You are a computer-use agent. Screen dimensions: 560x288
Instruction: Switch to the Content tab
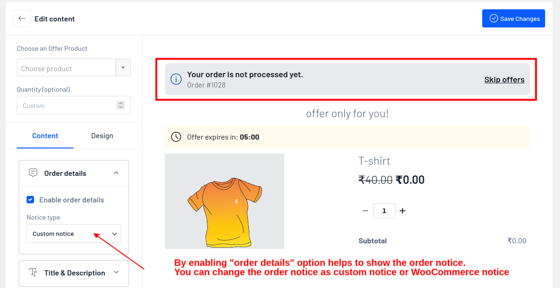(x=45, y=136)
